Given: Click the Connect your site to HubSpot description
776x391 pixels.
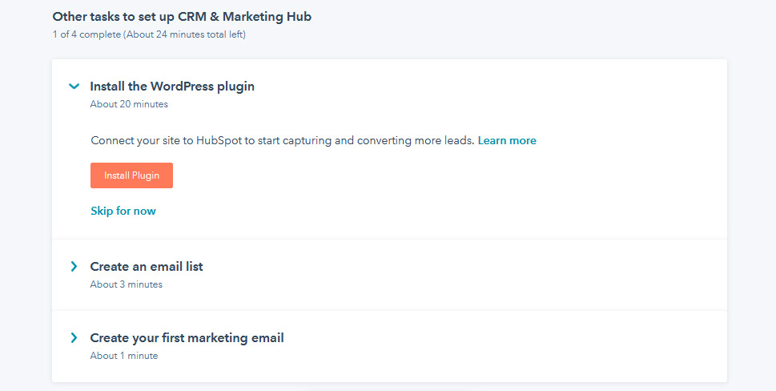Looking at the screenshot, I should click(x=283, y=140).
